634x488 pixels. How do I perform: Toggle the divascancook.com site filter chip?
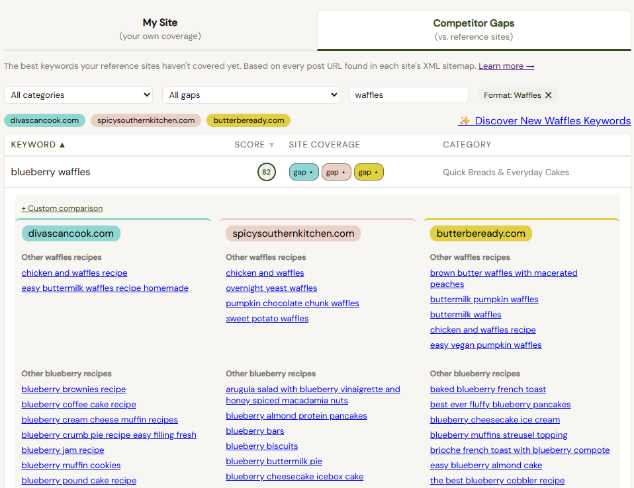(44, 120)
